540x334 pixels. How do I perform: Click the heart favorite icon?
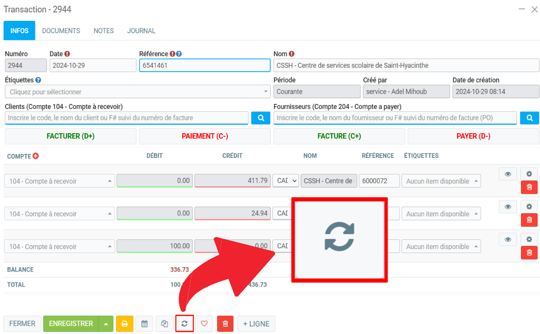click(204, 324)
